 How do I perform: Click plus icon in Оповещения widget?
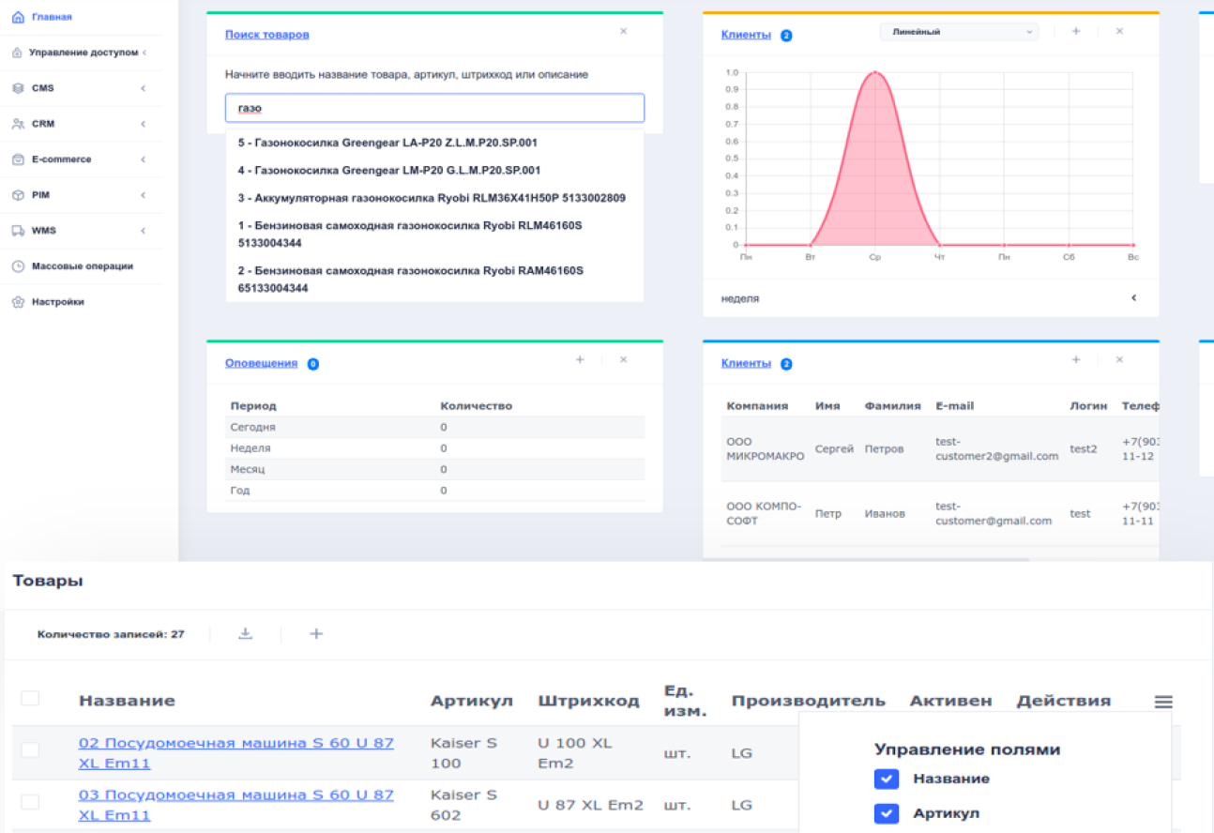(x=580, y=360)
